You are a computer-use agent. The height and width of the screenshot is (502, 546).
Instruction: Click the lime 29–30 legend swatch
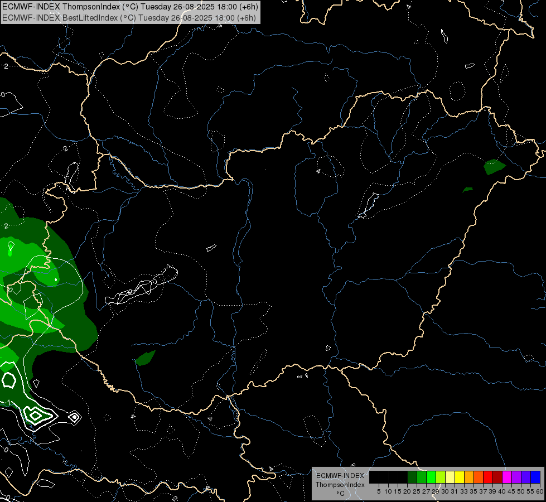[441, 477]
